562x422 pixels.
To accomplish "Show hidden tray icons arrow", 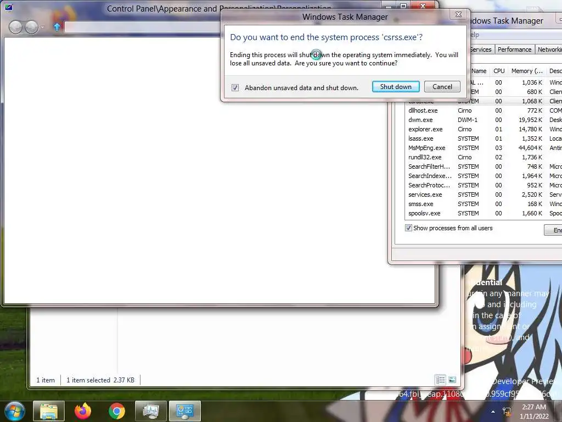I will [493, 412].
